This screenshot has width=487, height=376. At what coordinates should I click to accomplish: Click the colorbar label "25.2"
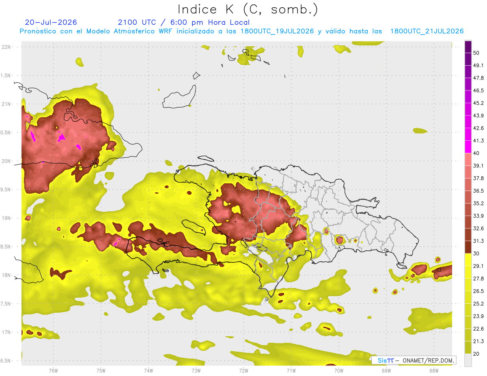pyautogui.click(x=478, y=304)
